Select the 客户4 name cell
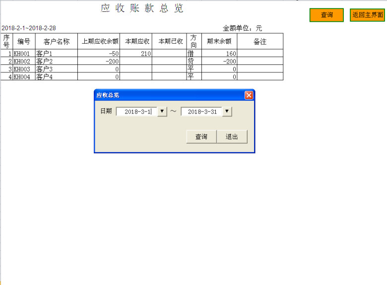 pyautogui.click(x=57, y=76)
